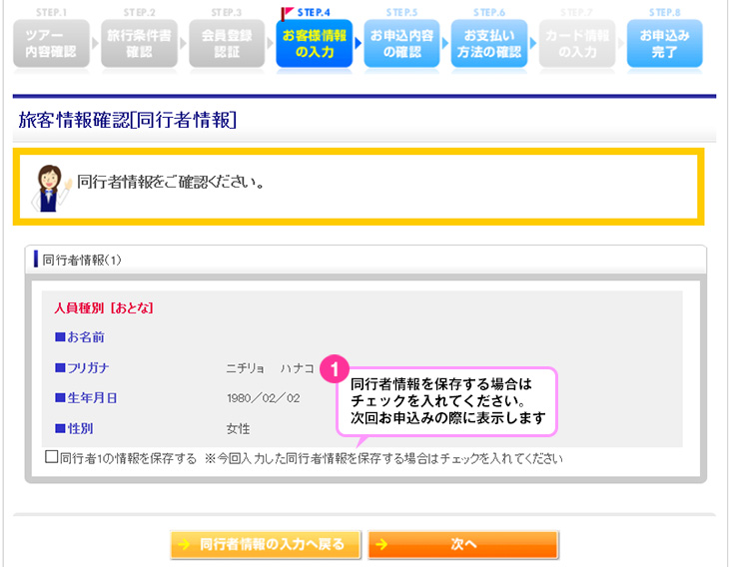
Task: Click the blue square bullet beside お名前
Action: [x=60, y=337]
